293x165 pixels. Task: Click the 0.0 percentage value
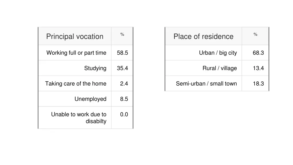point(124,114)
